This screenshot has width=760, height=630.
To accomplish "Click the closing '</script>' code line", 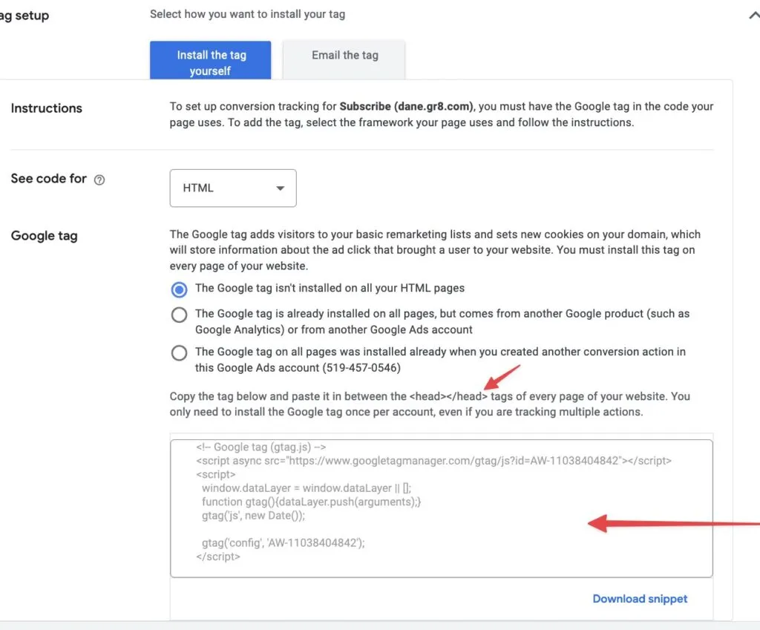I will click(x=218, y=557).
